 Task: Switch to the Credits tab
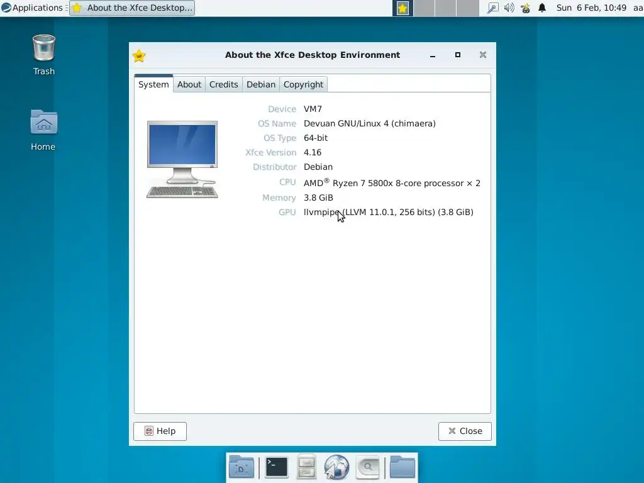(x=223, y=84)
